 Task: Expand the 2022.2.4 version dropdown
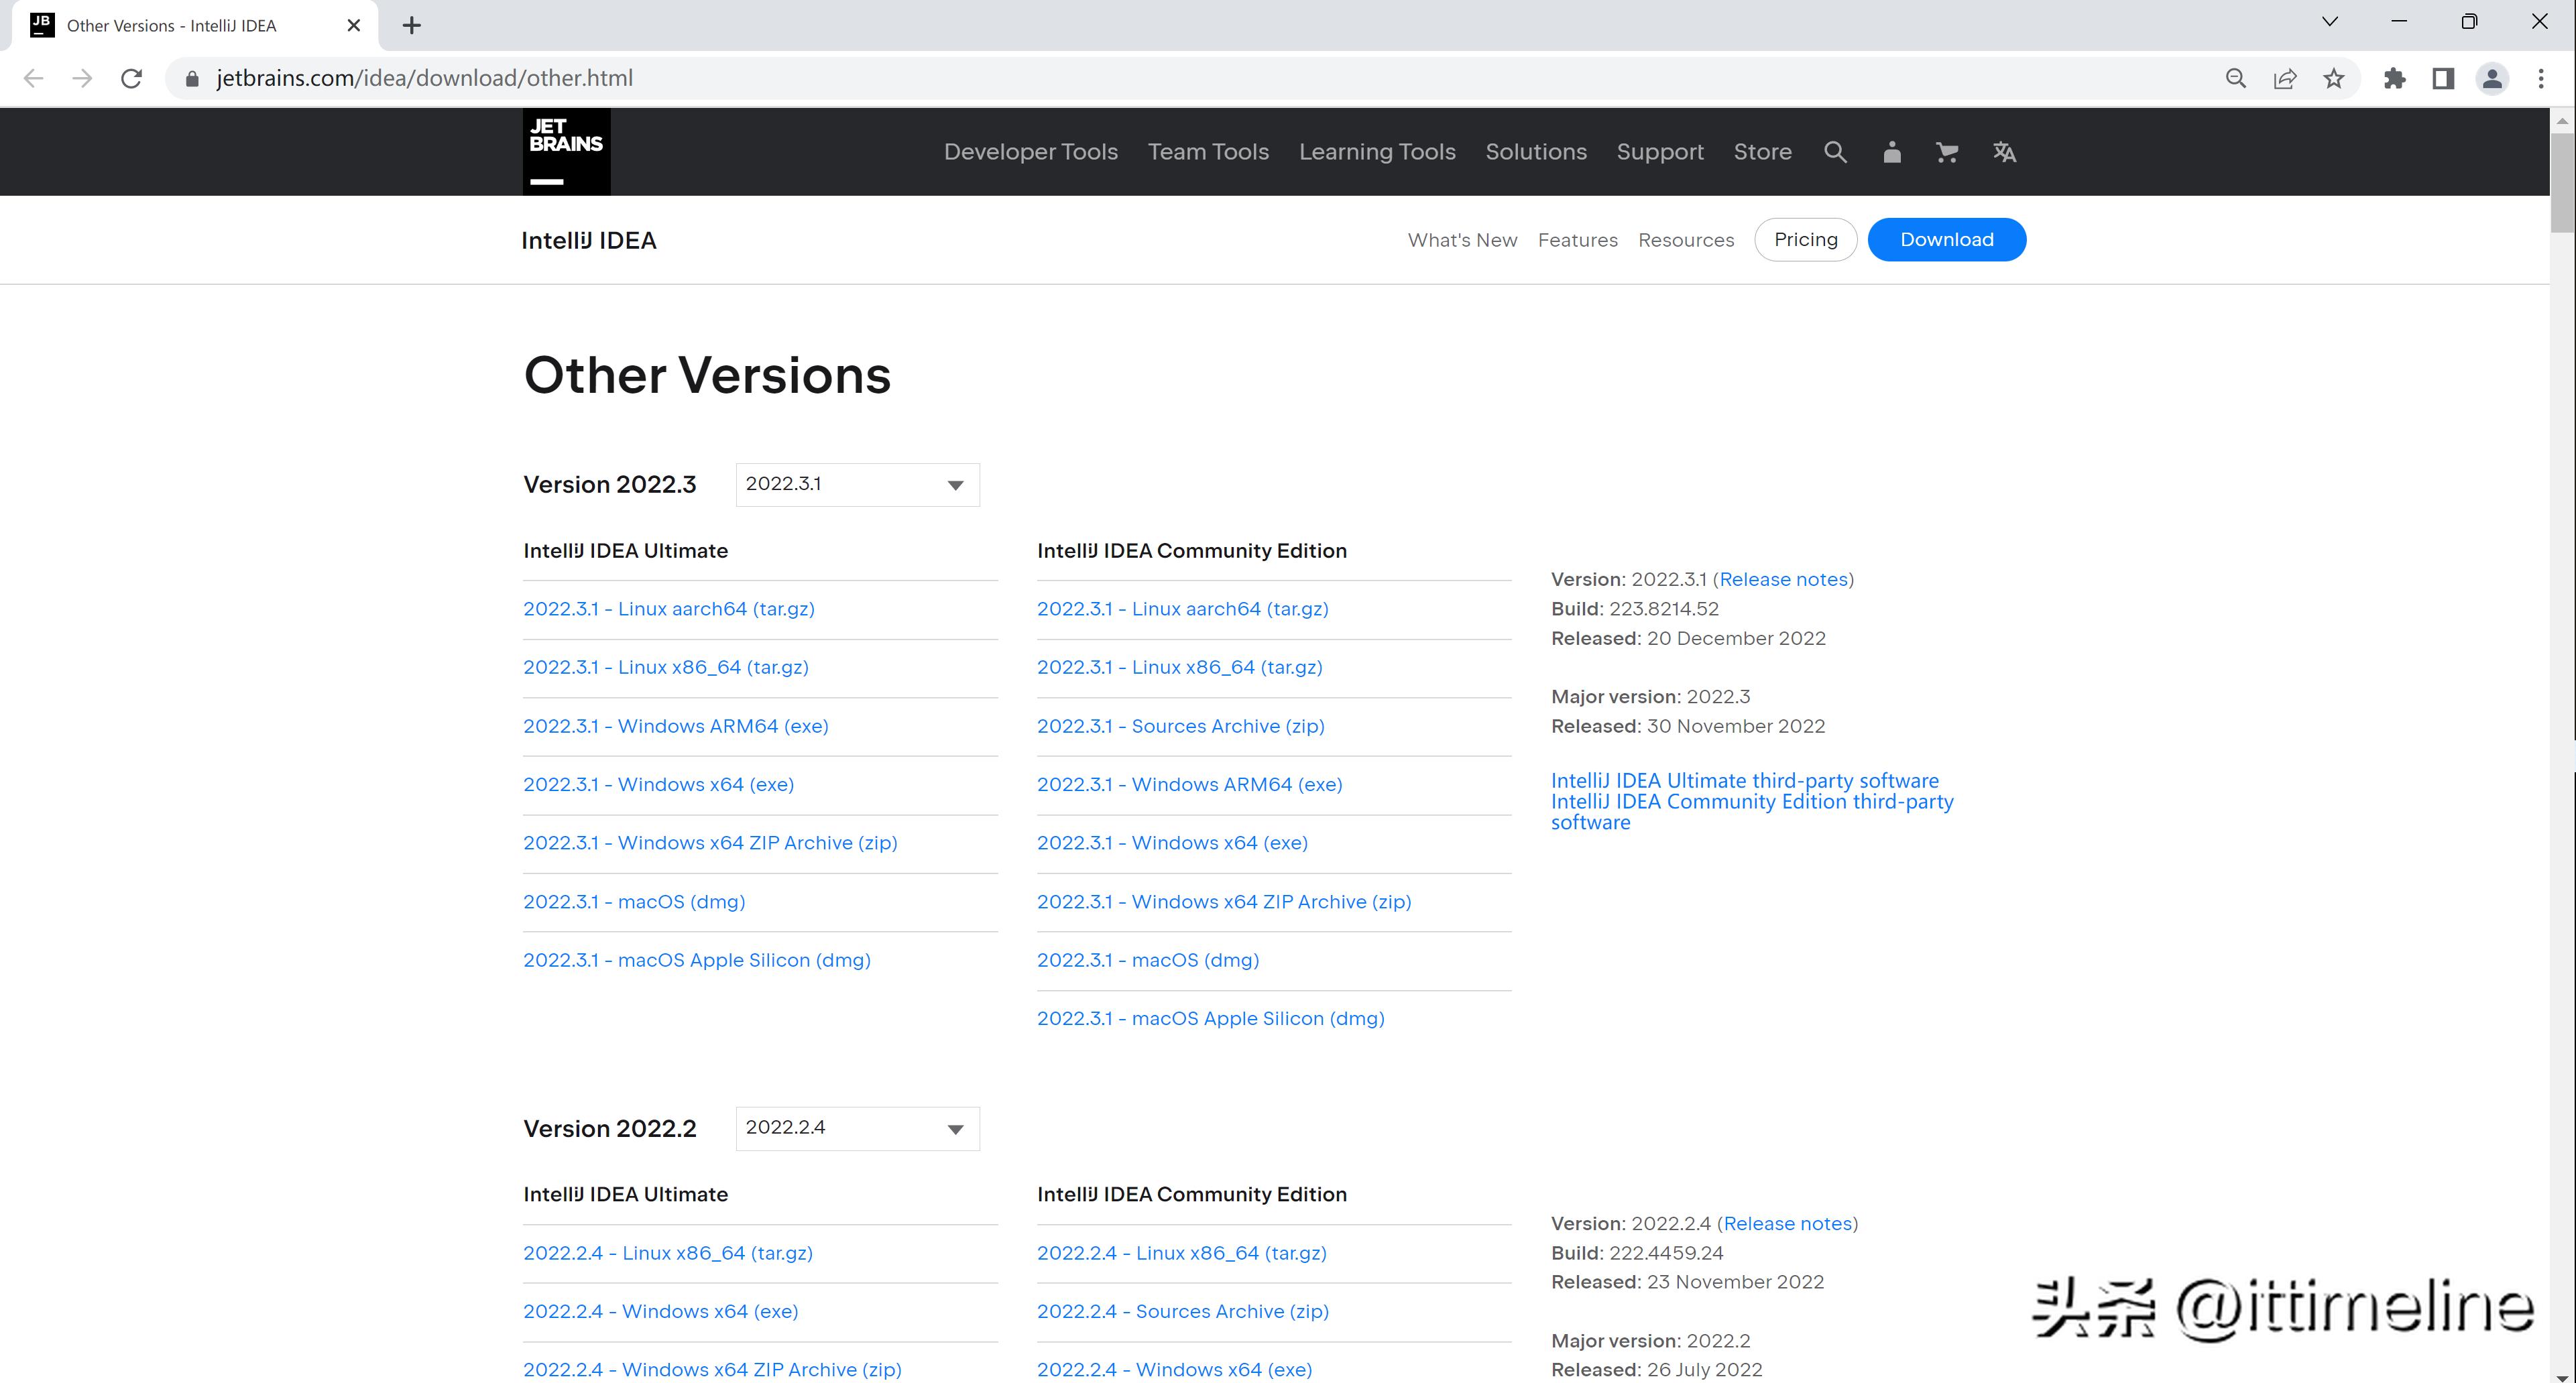[857, 1128]
